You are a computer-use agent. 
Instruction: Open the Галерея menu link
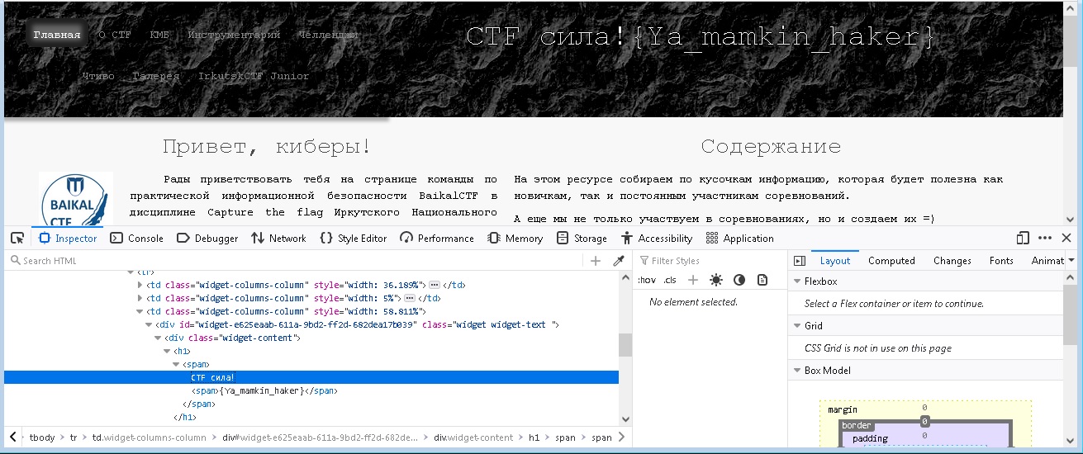[x=155, y=76]
